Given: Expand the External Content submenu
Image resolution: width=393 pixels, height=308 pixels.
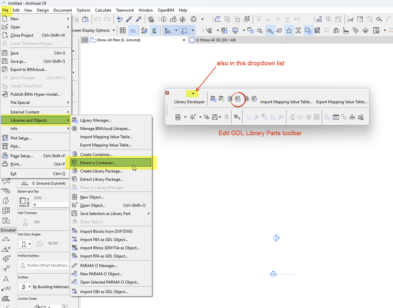Looking at the screenshot, I should [x=68, y=112].
